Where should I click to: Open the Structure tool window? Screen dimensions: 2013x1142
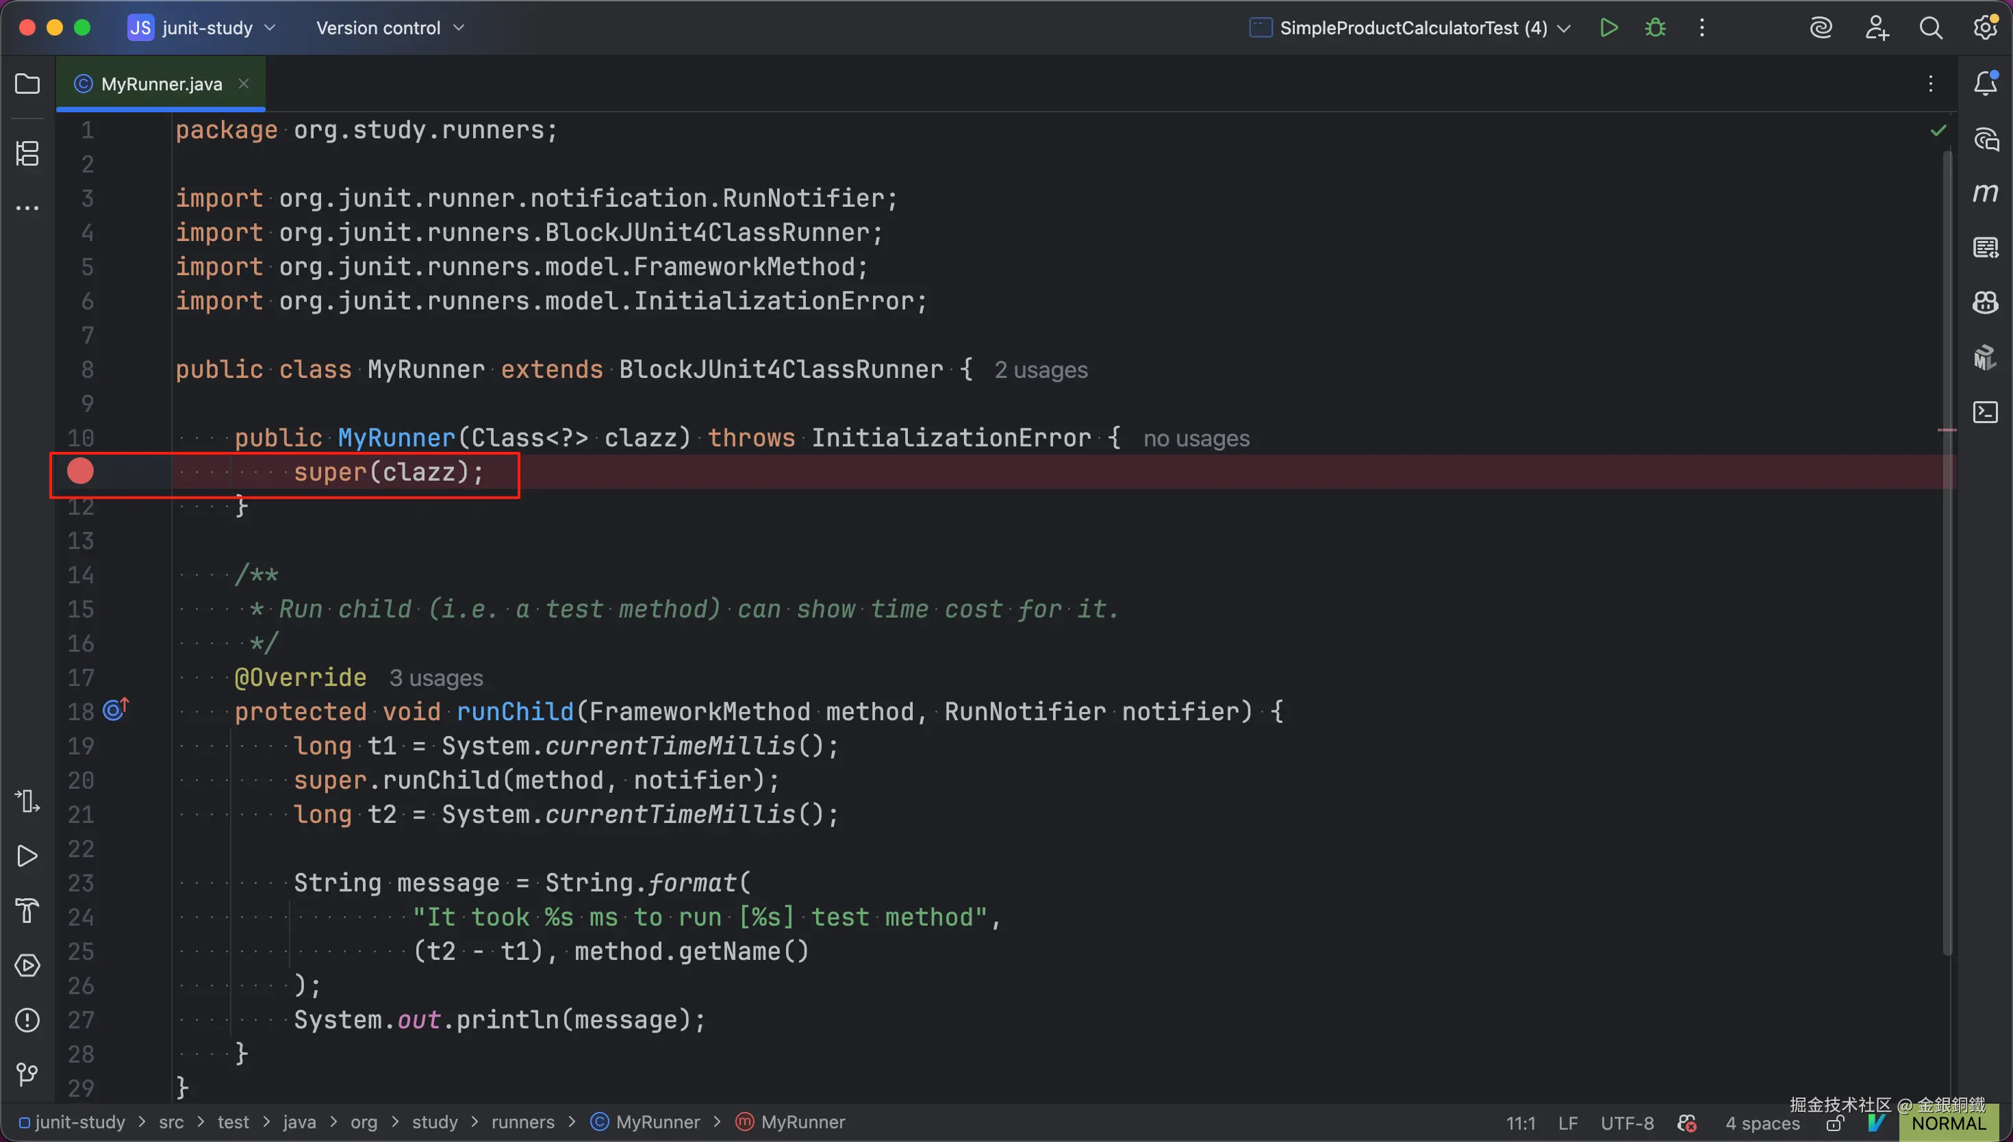coord(27,153)
